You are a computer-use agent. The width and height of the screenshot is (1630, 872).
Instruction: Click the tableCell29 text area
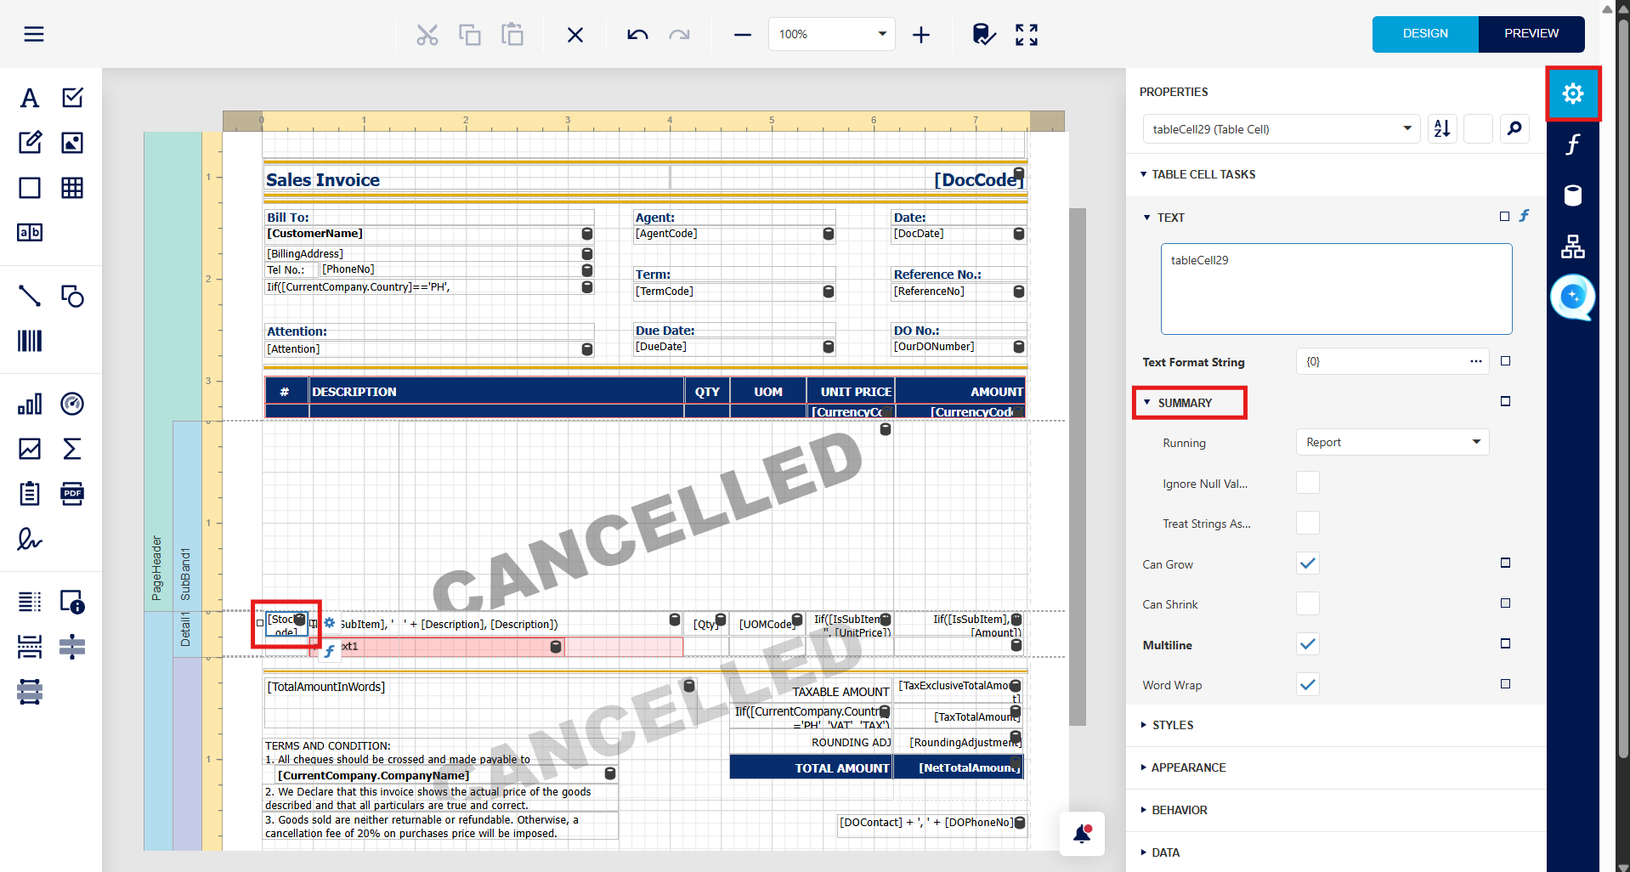(x=1337, y=289)
